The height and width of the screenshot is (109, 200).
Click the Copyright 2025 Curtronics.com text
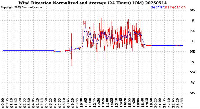(x=21, y=8)
